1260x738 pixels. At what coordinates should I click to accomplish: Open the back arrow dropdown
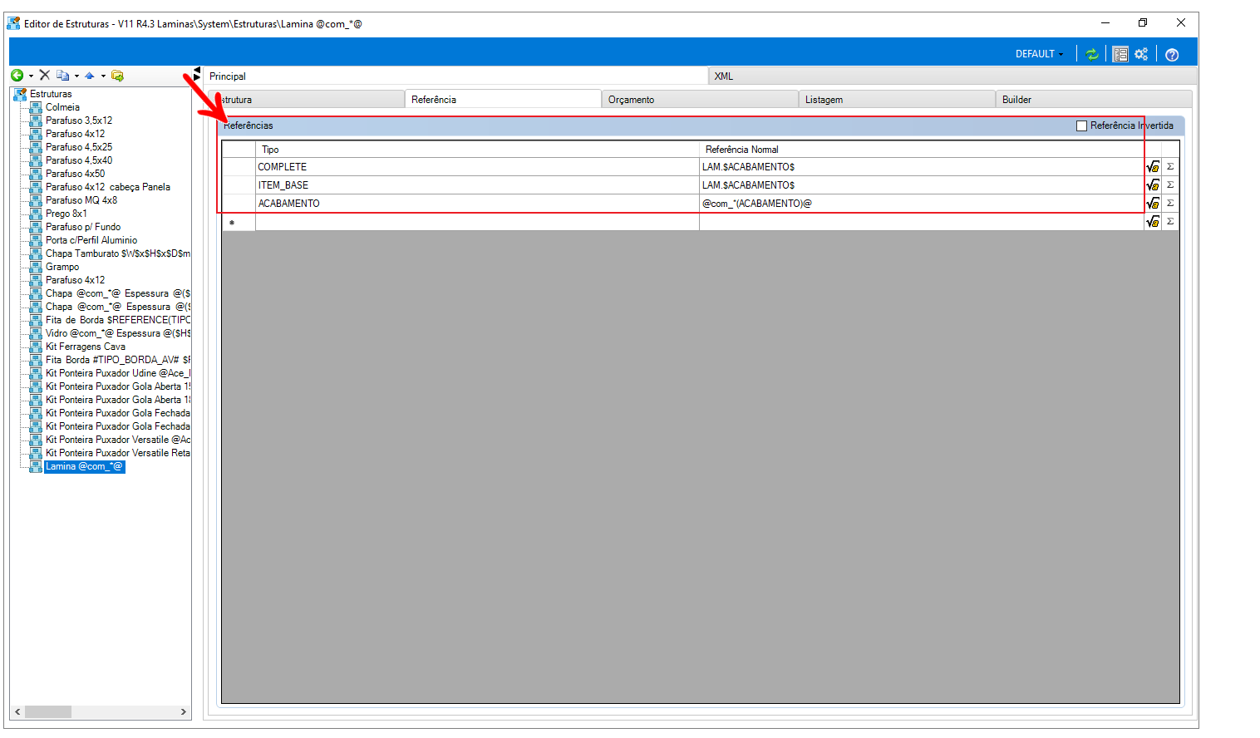pyautogui.click(x=31, y=76)
